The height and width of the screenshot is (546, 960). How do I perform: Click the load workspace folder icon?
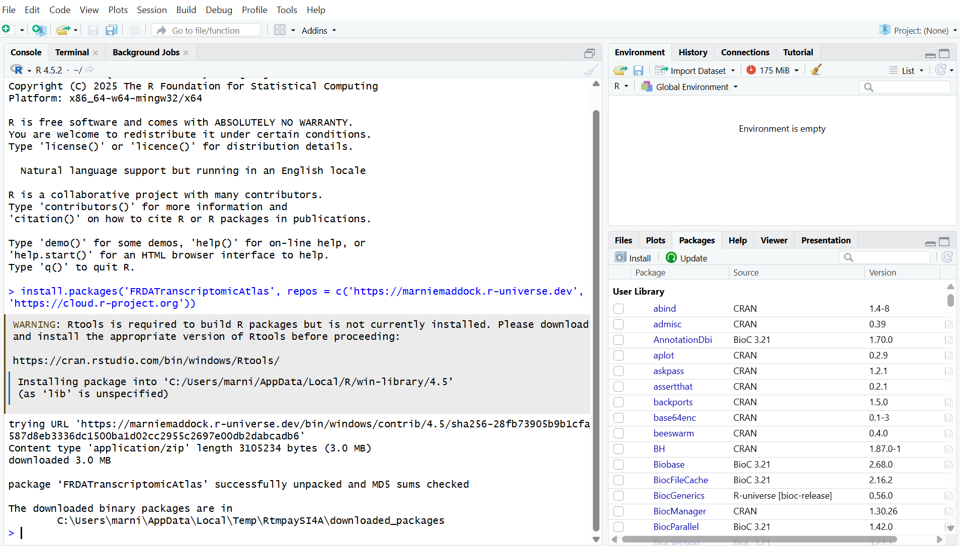(x=620, y=70)
